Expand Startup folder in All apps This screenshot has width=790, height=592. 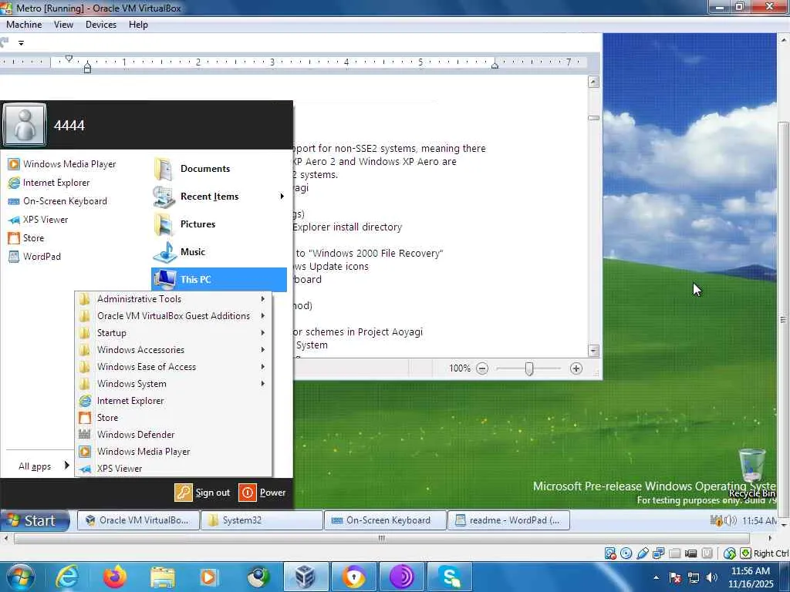tap(174, 333)
